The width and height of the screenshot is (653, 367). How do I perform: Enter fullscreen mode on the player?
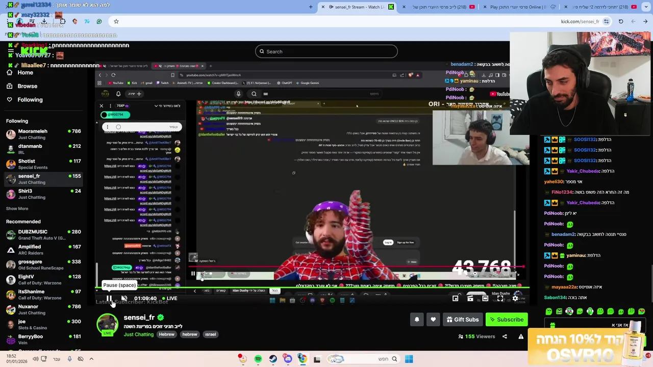(500, 298)
